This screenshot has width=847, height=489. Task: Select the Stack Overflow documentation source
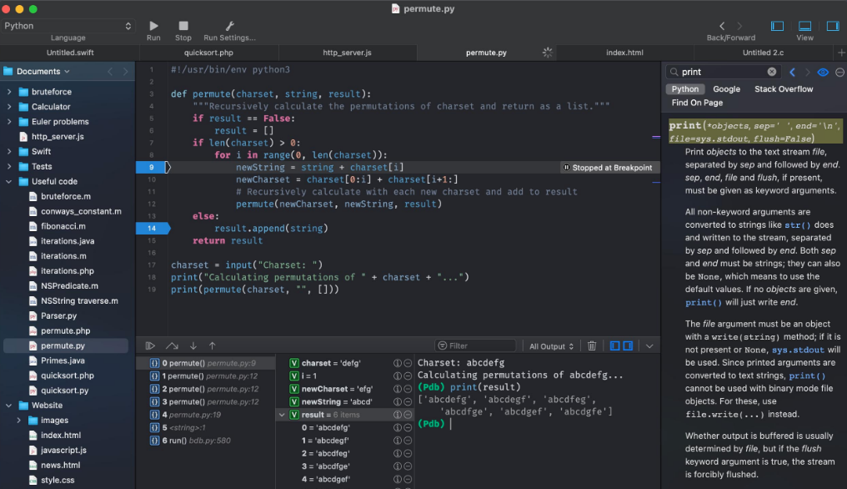pos(784,89)
